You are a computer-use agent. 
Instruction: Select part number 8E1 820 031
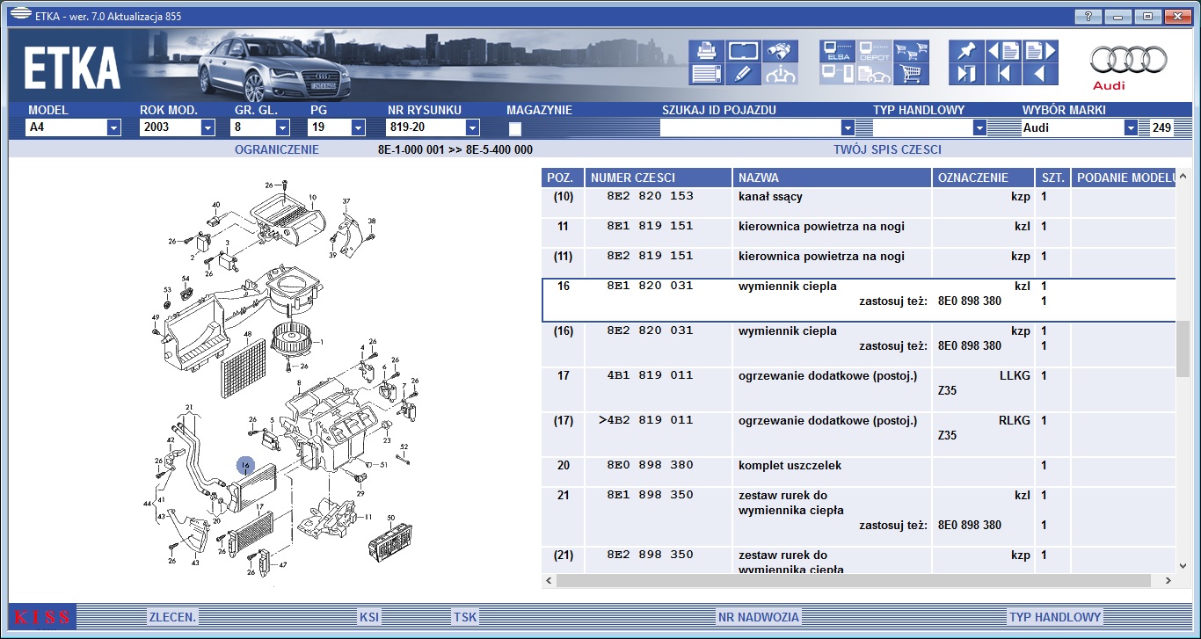[650, 287]
